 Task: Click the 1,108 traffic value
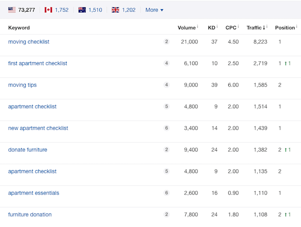[x=261, y=215]
